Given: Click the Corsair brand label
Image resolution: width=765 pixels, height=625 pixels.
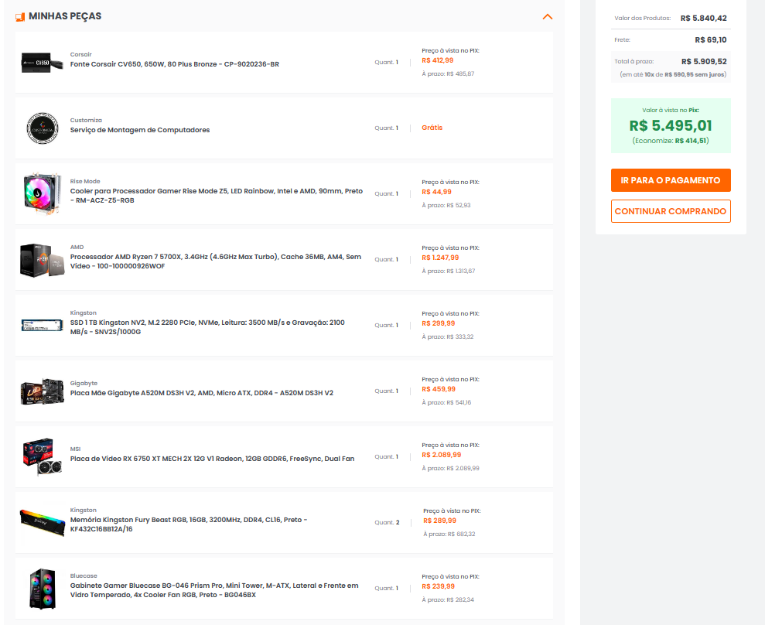Looking at the screenshot, I should pos(81,55).
